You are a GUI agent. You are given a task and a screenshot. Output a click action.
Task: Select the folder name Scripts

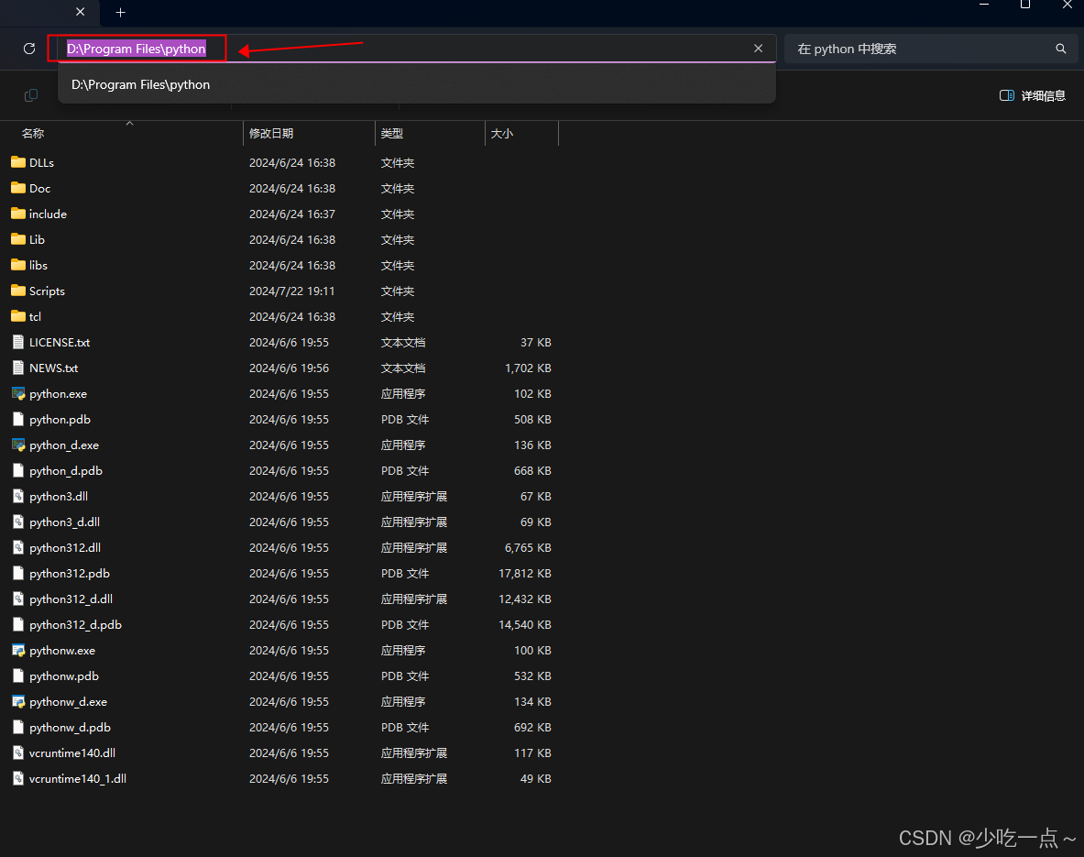pos(47,291)
